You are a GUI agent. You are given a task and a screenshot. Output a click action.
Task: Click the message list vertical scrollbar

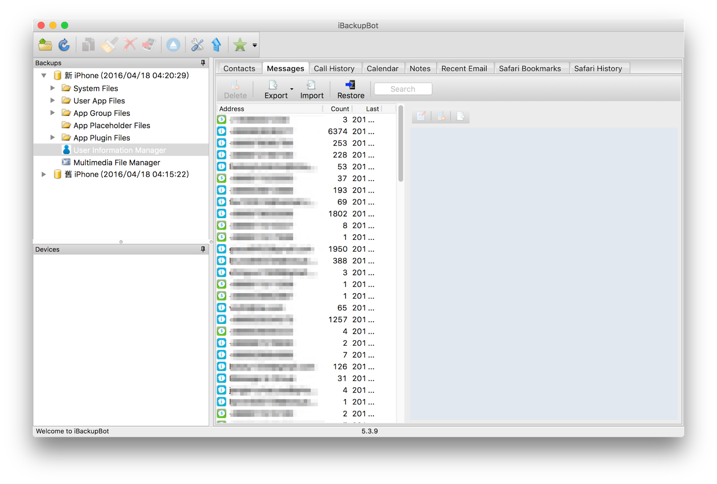coord(401,143)
